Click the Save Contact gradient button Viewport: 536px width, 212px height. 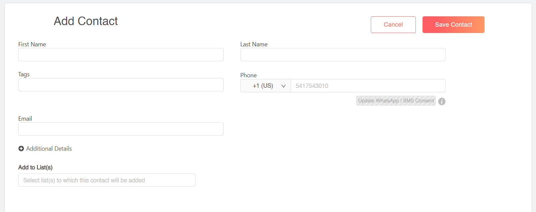[x=453, y=24]
